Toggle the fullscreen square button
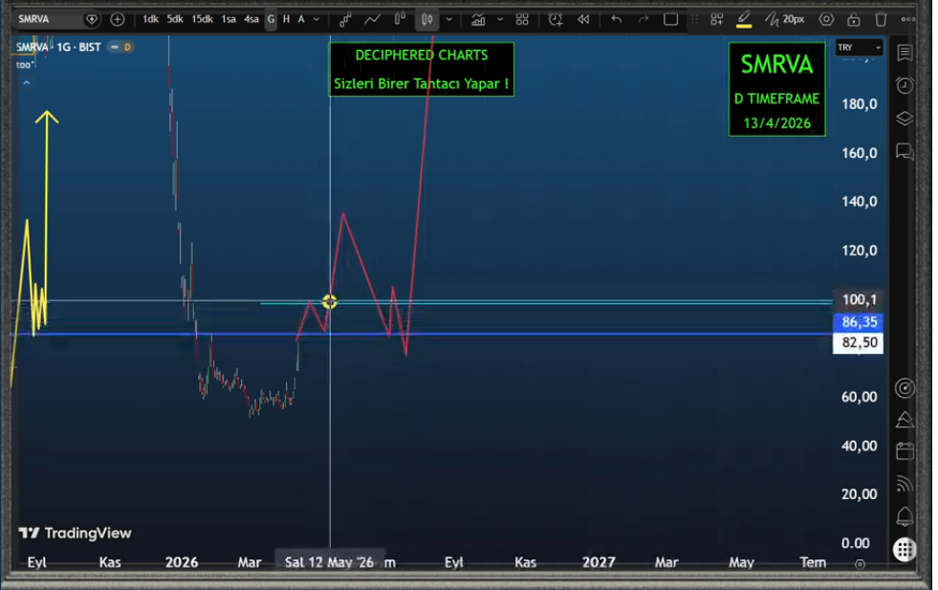938x590 pixels. [x=671, y=19]
